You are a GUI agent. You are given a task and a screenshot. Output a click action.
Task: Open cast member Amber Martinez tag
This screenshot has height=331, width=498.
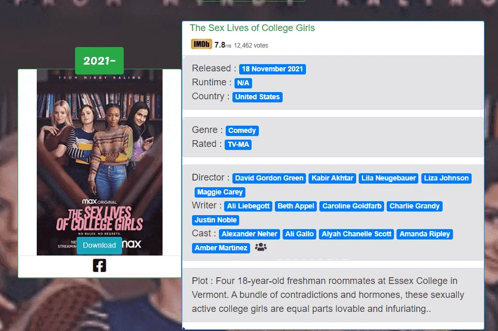coord(221,248)
